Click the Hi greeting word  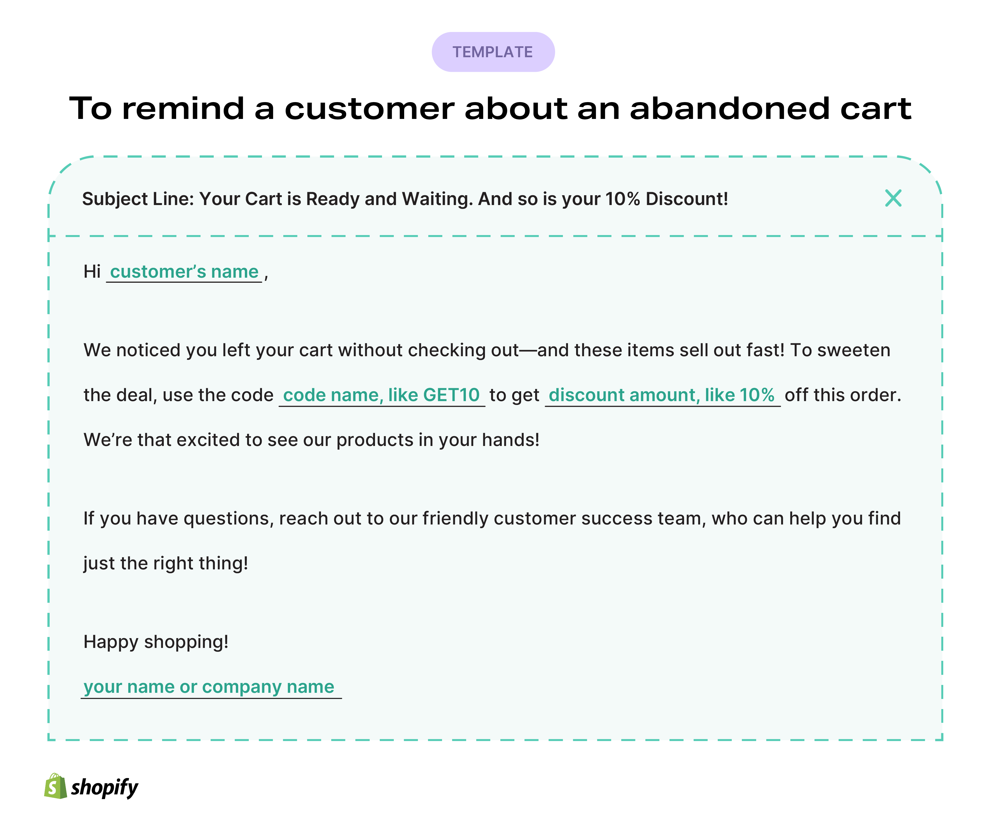92,272
